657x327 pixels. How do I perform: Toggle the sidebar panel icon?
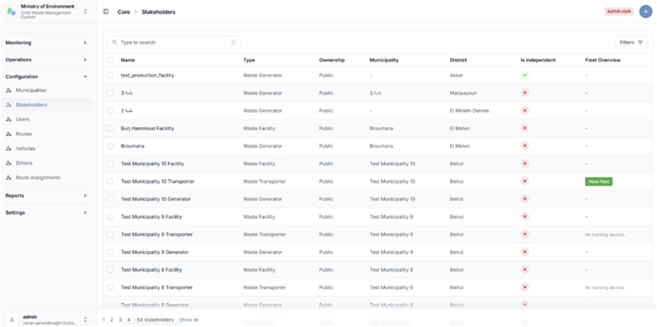[106, 12]
